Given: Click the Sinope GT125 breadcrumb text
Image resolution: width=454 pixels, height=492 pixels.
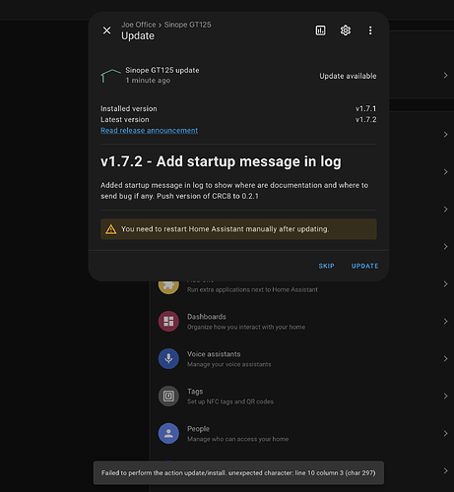Looking at the screenshot, I should (x=187, y=25).
